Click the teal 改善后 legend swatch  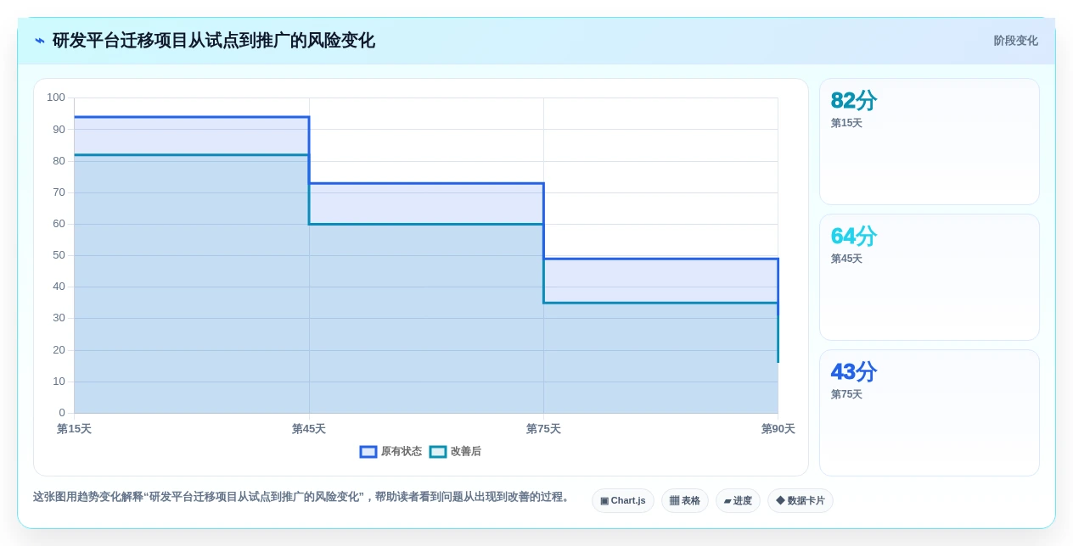[x=438, y=452]
